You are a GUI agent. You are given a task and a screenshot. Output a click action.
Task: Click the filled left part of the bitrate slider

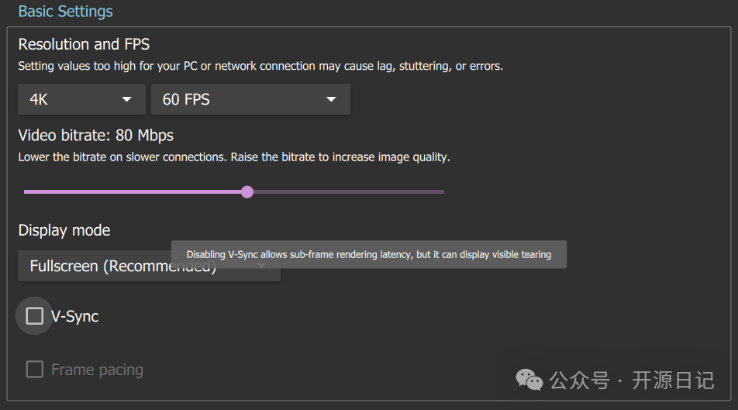point(132,191)
